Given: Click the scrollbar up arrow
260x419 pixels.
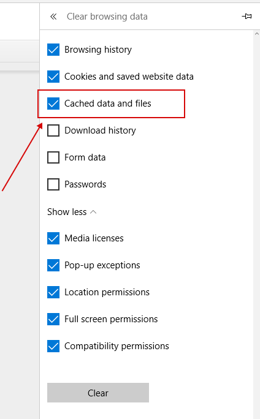Looking at the screenshot, I should coord(257,34).
